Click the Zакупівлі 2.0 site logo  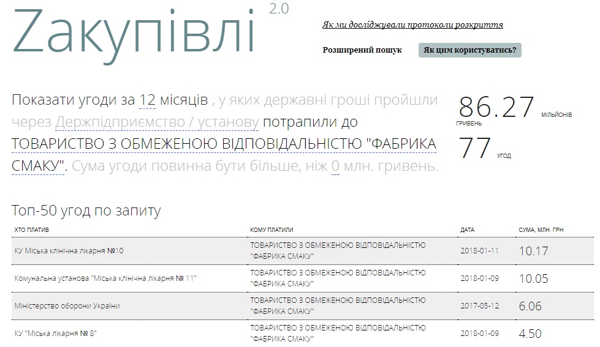[x=133, y=31]
